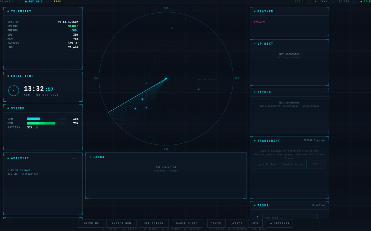
Task: Click the TELEMETRY panel header
Action: click(43, 11)
